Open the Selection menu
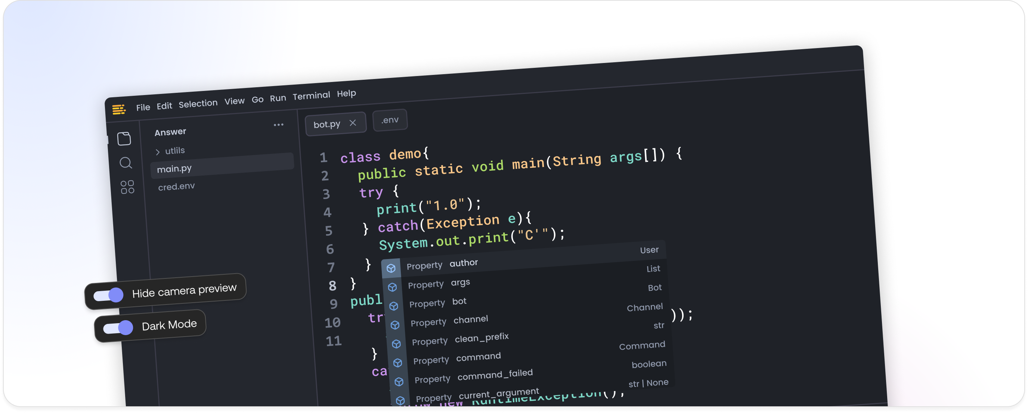This screenshot has width=1028, height=413. (x=198, y=104)
